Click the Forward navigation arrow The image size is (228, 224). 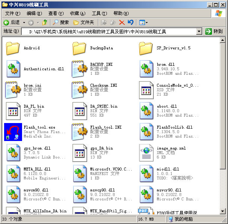coord(31,22)
